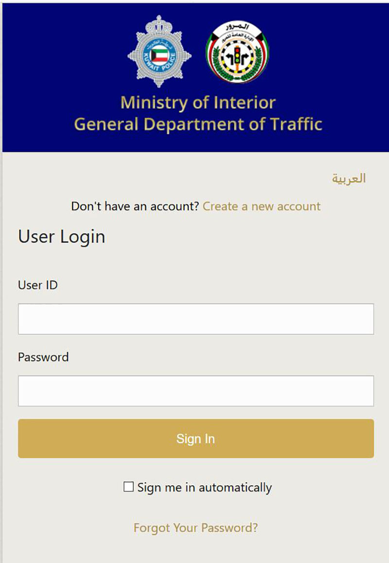Image resolution: width=389 pixels, height=563 pixels.
Task: Open the Forgot Your Password? link
Action: pos(195,528)
